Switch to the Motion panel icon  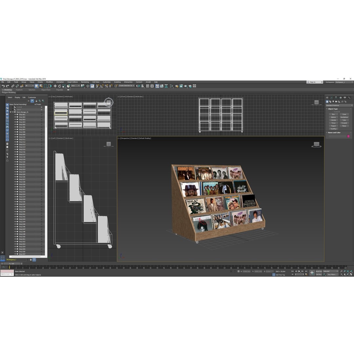341,98
